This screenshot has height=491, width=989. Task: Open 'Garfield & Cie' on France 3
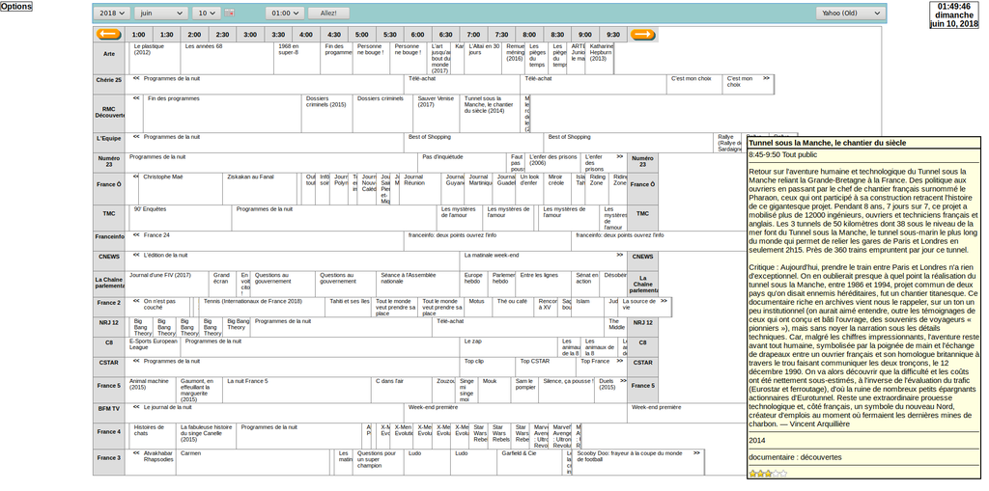[530, 462]
